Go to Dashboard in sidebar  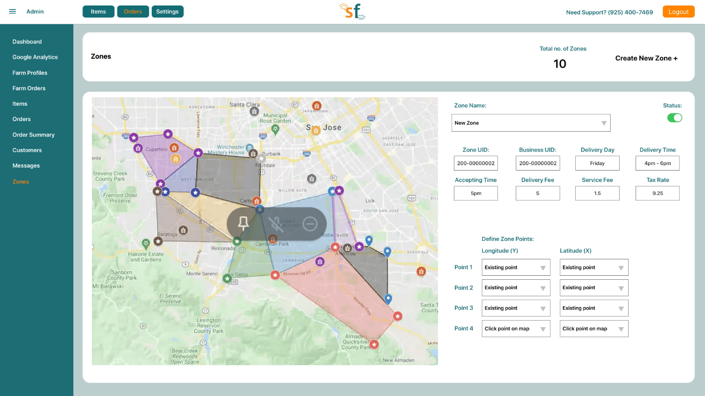tap(27, 42)
